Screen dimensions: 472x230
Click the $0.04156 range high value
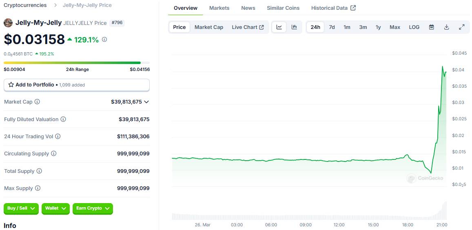coord(140,69)
